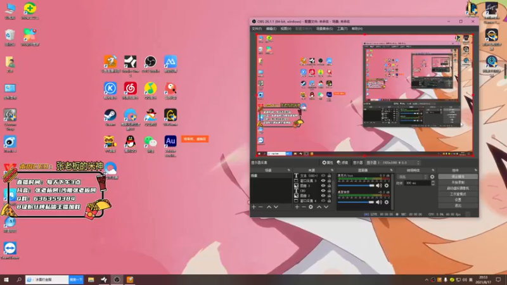Add a new source with plus icon

point(297,207)
